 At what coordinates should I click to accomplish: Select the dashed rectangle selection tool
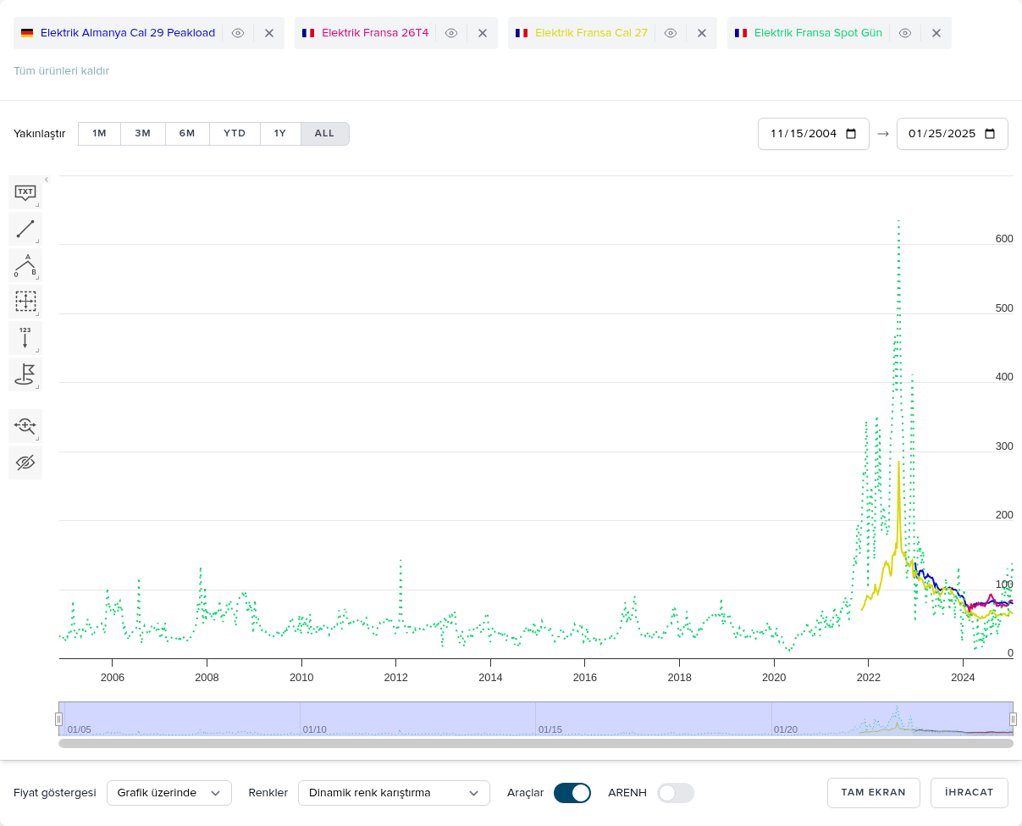pyautogui.click(x=25, y=302)
